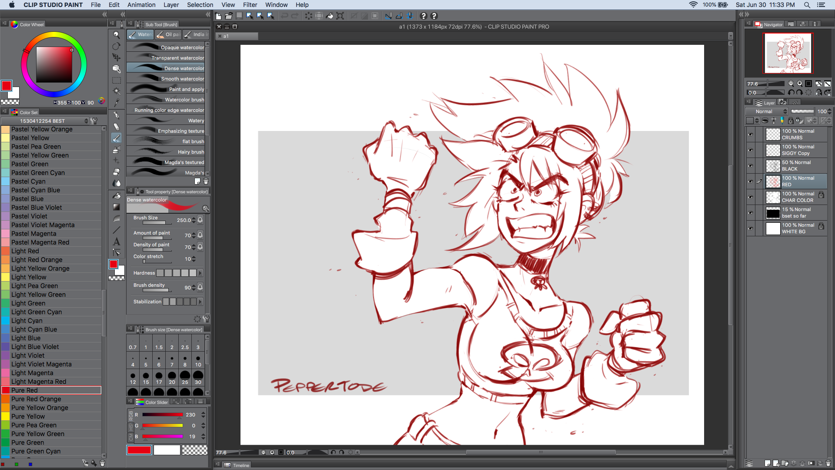Select the Airbrush tool

(116, 149)
